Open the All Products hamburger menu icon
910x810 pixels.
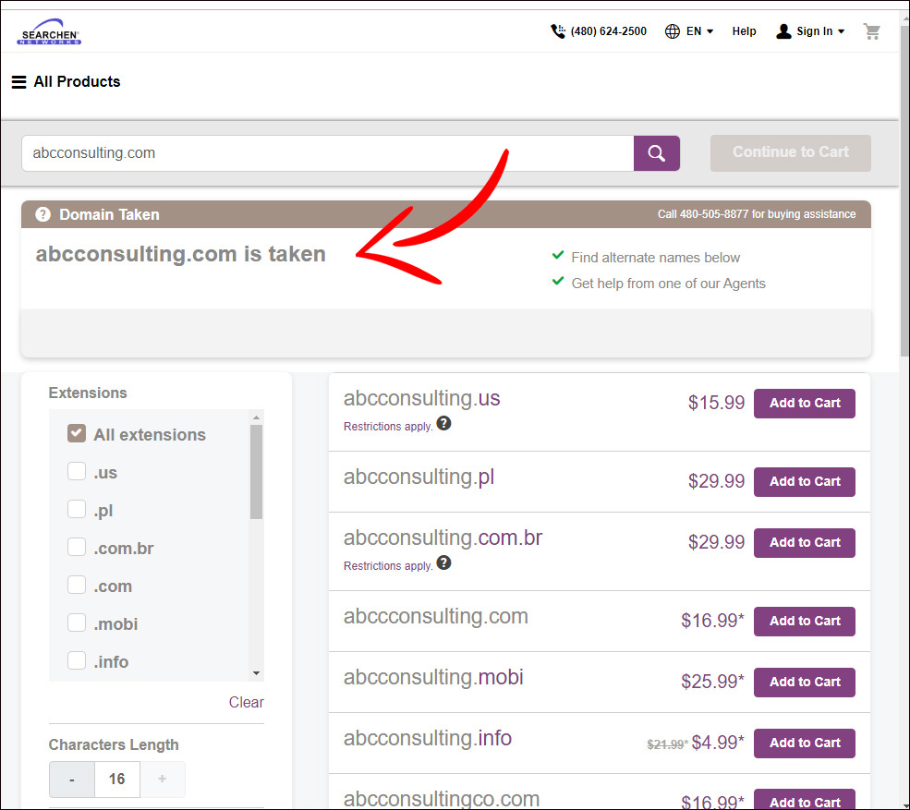click(19, 82)
